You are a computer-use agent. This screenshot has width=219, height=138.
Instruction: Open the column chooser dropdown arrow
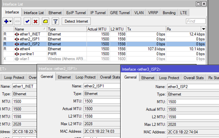[204, 29]
